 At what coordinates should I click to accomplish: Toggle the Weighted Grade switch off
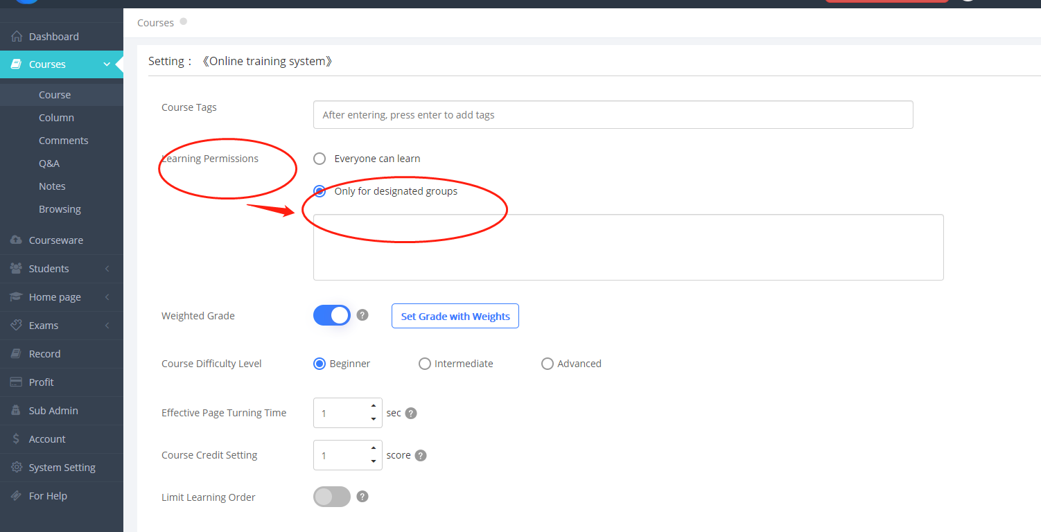tap(332, 315)
